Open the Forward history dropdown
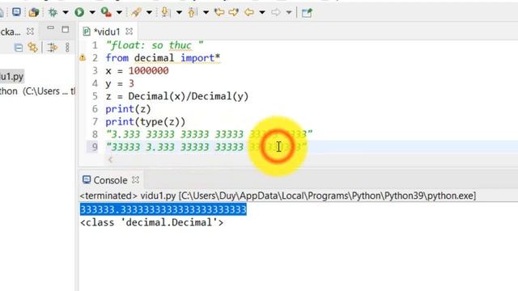The image size is (518, 291). click(x=289, y=13)
